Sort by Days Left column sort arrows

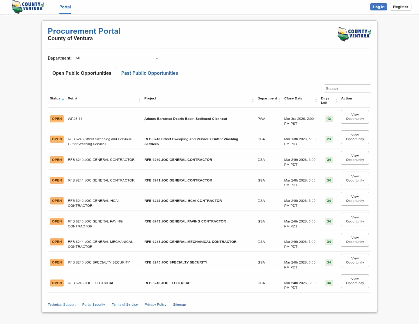pos(336,100)
